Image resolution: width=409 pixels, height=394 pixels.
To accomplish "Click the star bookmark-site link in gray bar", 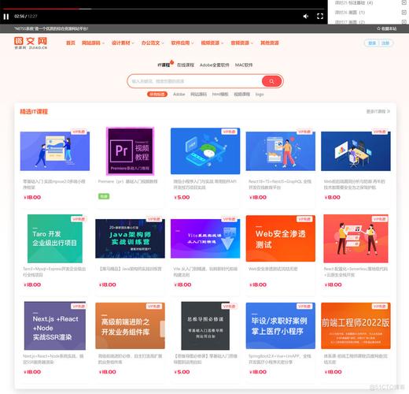I will click(387, 28).
